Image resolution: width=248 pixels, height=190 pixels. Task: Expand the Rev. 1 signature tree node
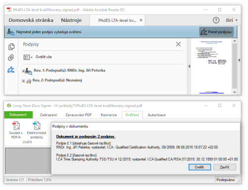(23, 71)
